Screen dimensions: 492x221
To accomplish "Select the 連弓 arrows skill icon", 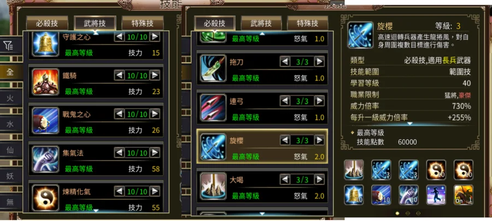I will pos(213,107).
